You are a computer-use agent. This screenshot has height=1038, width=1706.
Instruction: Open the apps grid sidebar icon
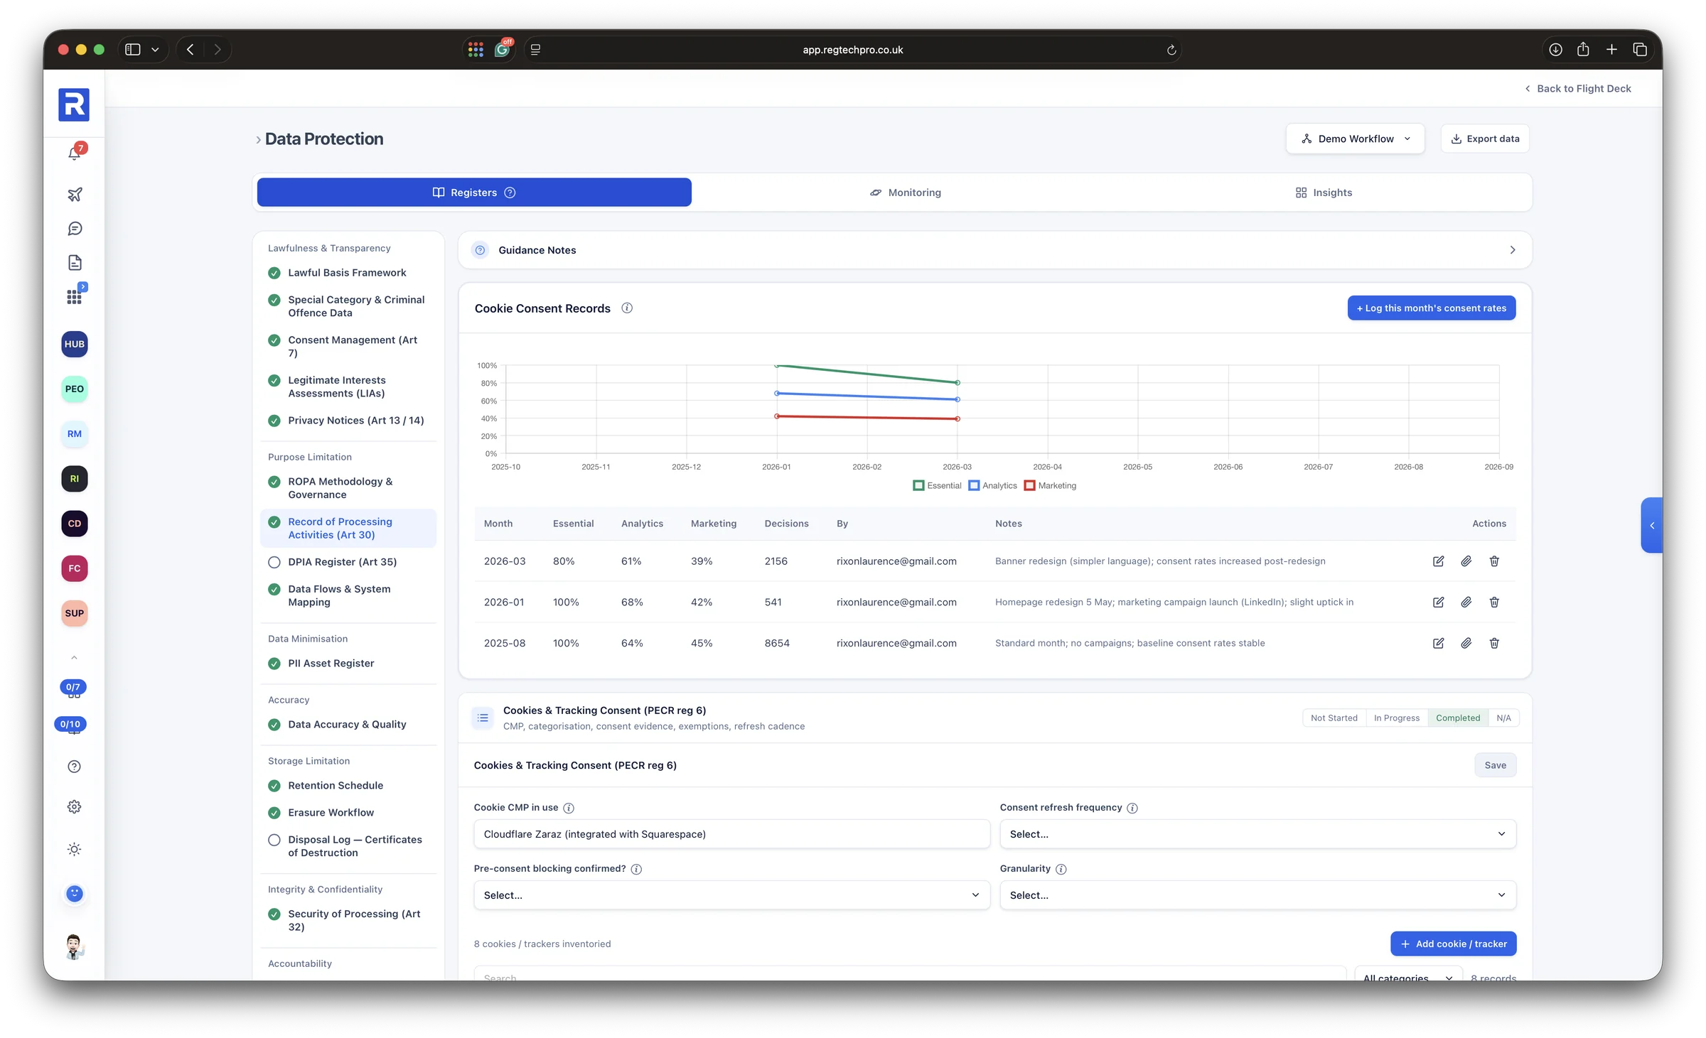click(75, 297)
